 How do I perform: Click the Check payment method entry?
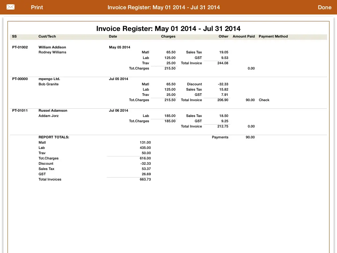pos(264,100)
